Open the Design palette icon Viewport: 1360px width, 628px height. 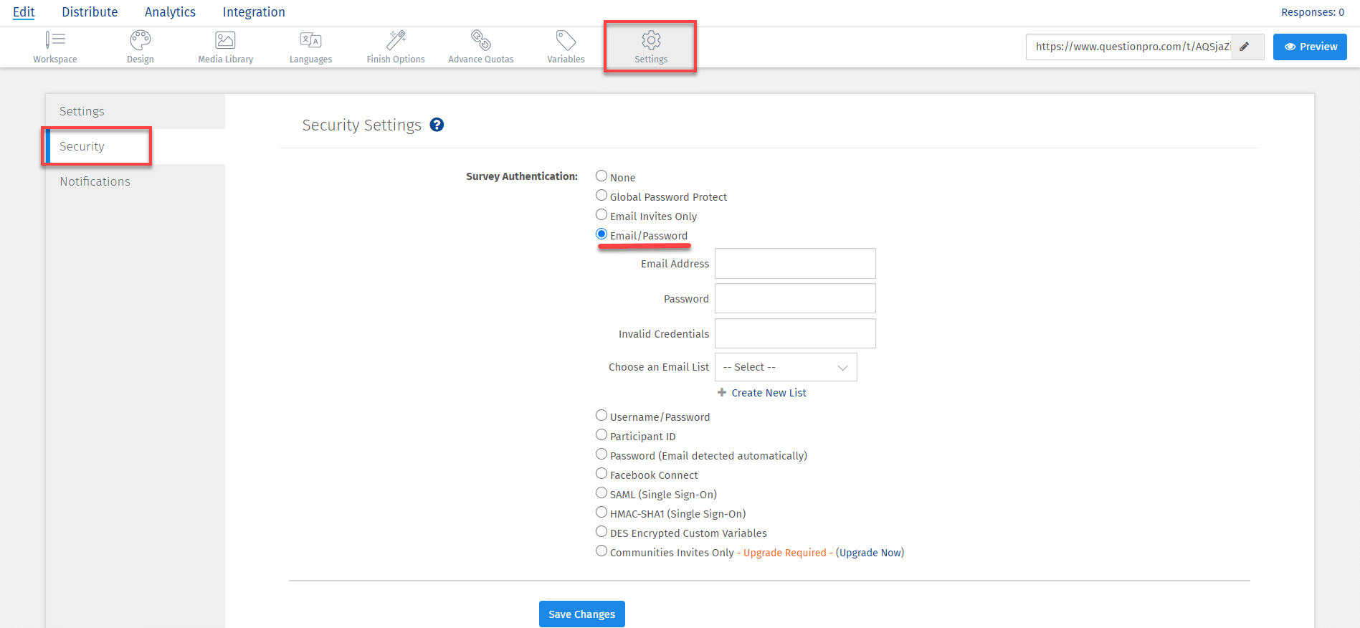pos(141,40)
